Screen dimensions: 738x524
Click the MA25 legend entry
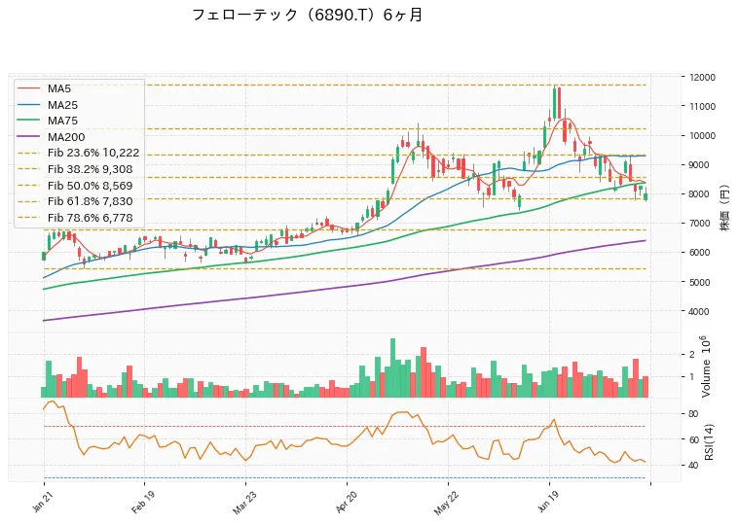[62, 105]
